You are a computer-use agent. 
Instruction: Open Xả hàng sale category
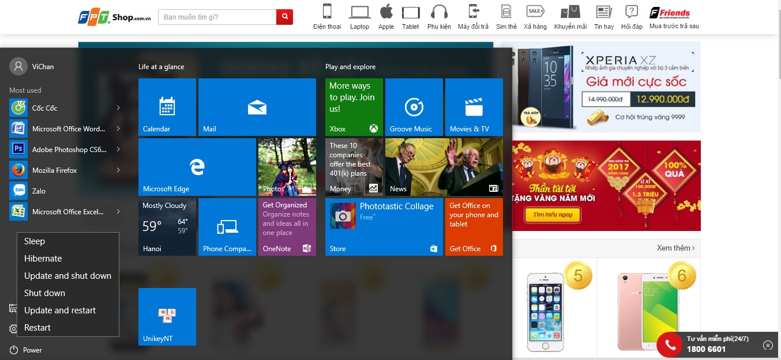pyautogui.click(x=535, y=17)
